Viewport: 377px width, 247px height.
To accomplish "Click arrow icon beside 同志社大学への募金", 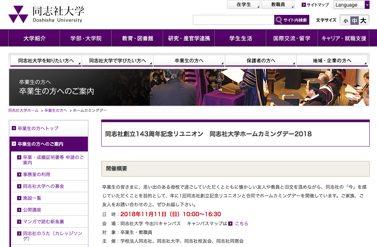I will click(19, 186).
